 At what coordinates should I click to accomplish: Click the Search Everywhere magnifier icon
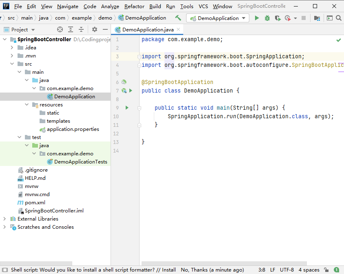click(x=338, y=18)
